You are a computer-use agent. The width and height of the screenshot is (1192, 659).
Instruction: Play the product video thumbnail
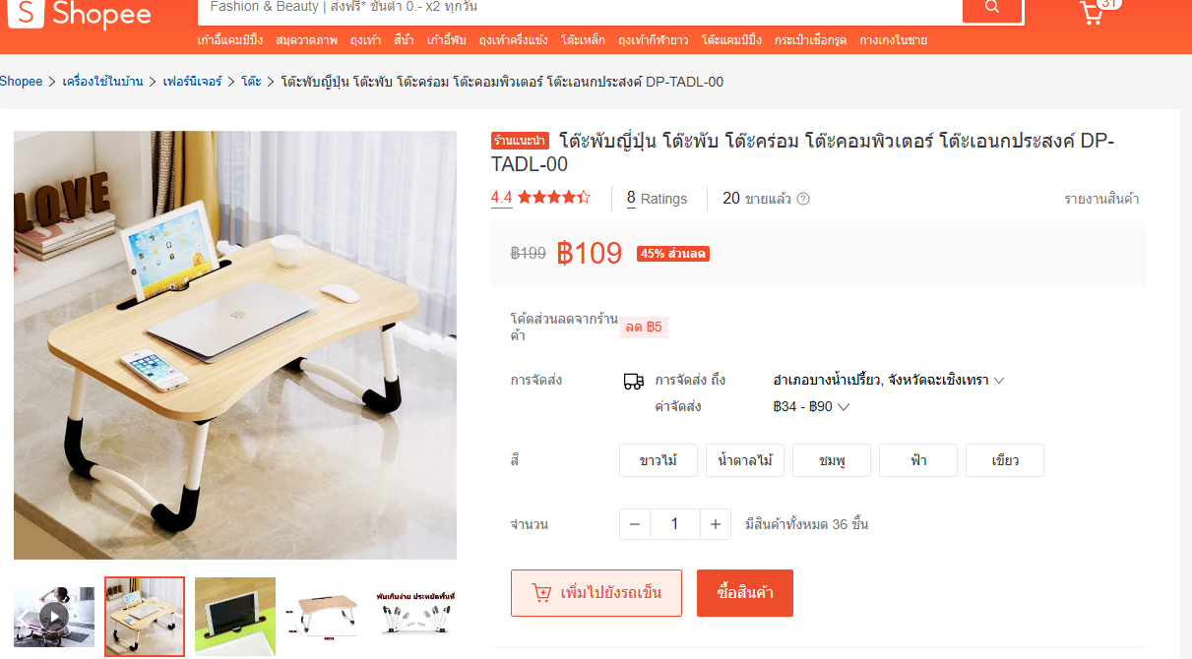54,617
